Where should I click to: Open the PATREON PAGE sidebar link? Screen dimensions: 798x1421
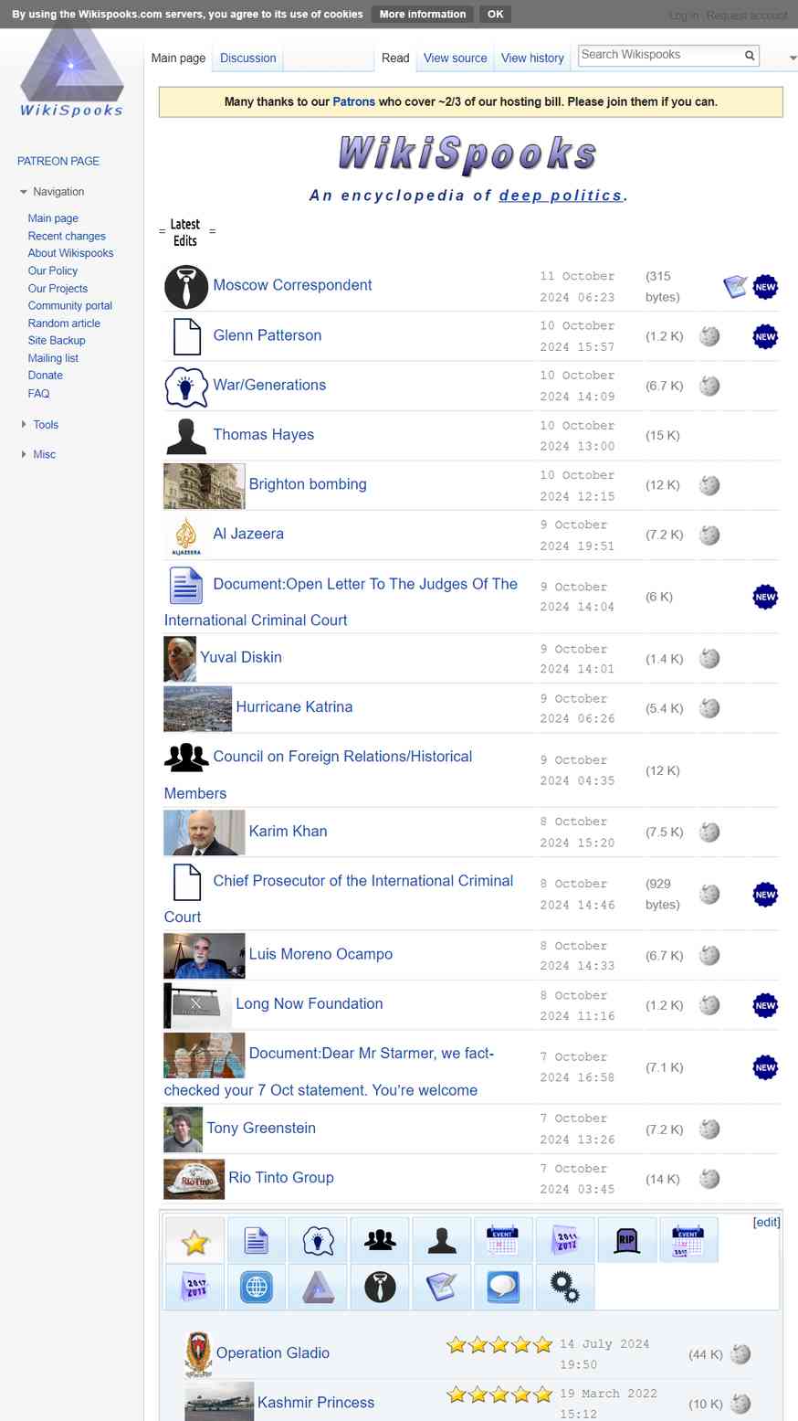point(58,161)
